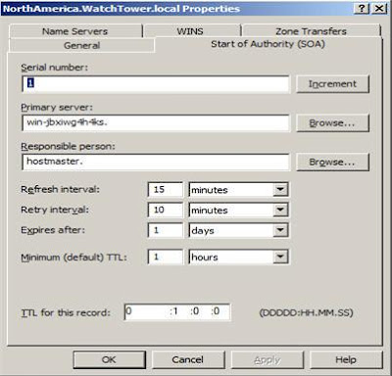This screenshot has height=376, width=392.
Task: Click the Minimum (default) TTL value field
Action: tap(166, 257)
